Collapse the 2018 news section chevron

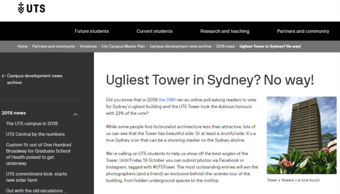pos(75,114)
